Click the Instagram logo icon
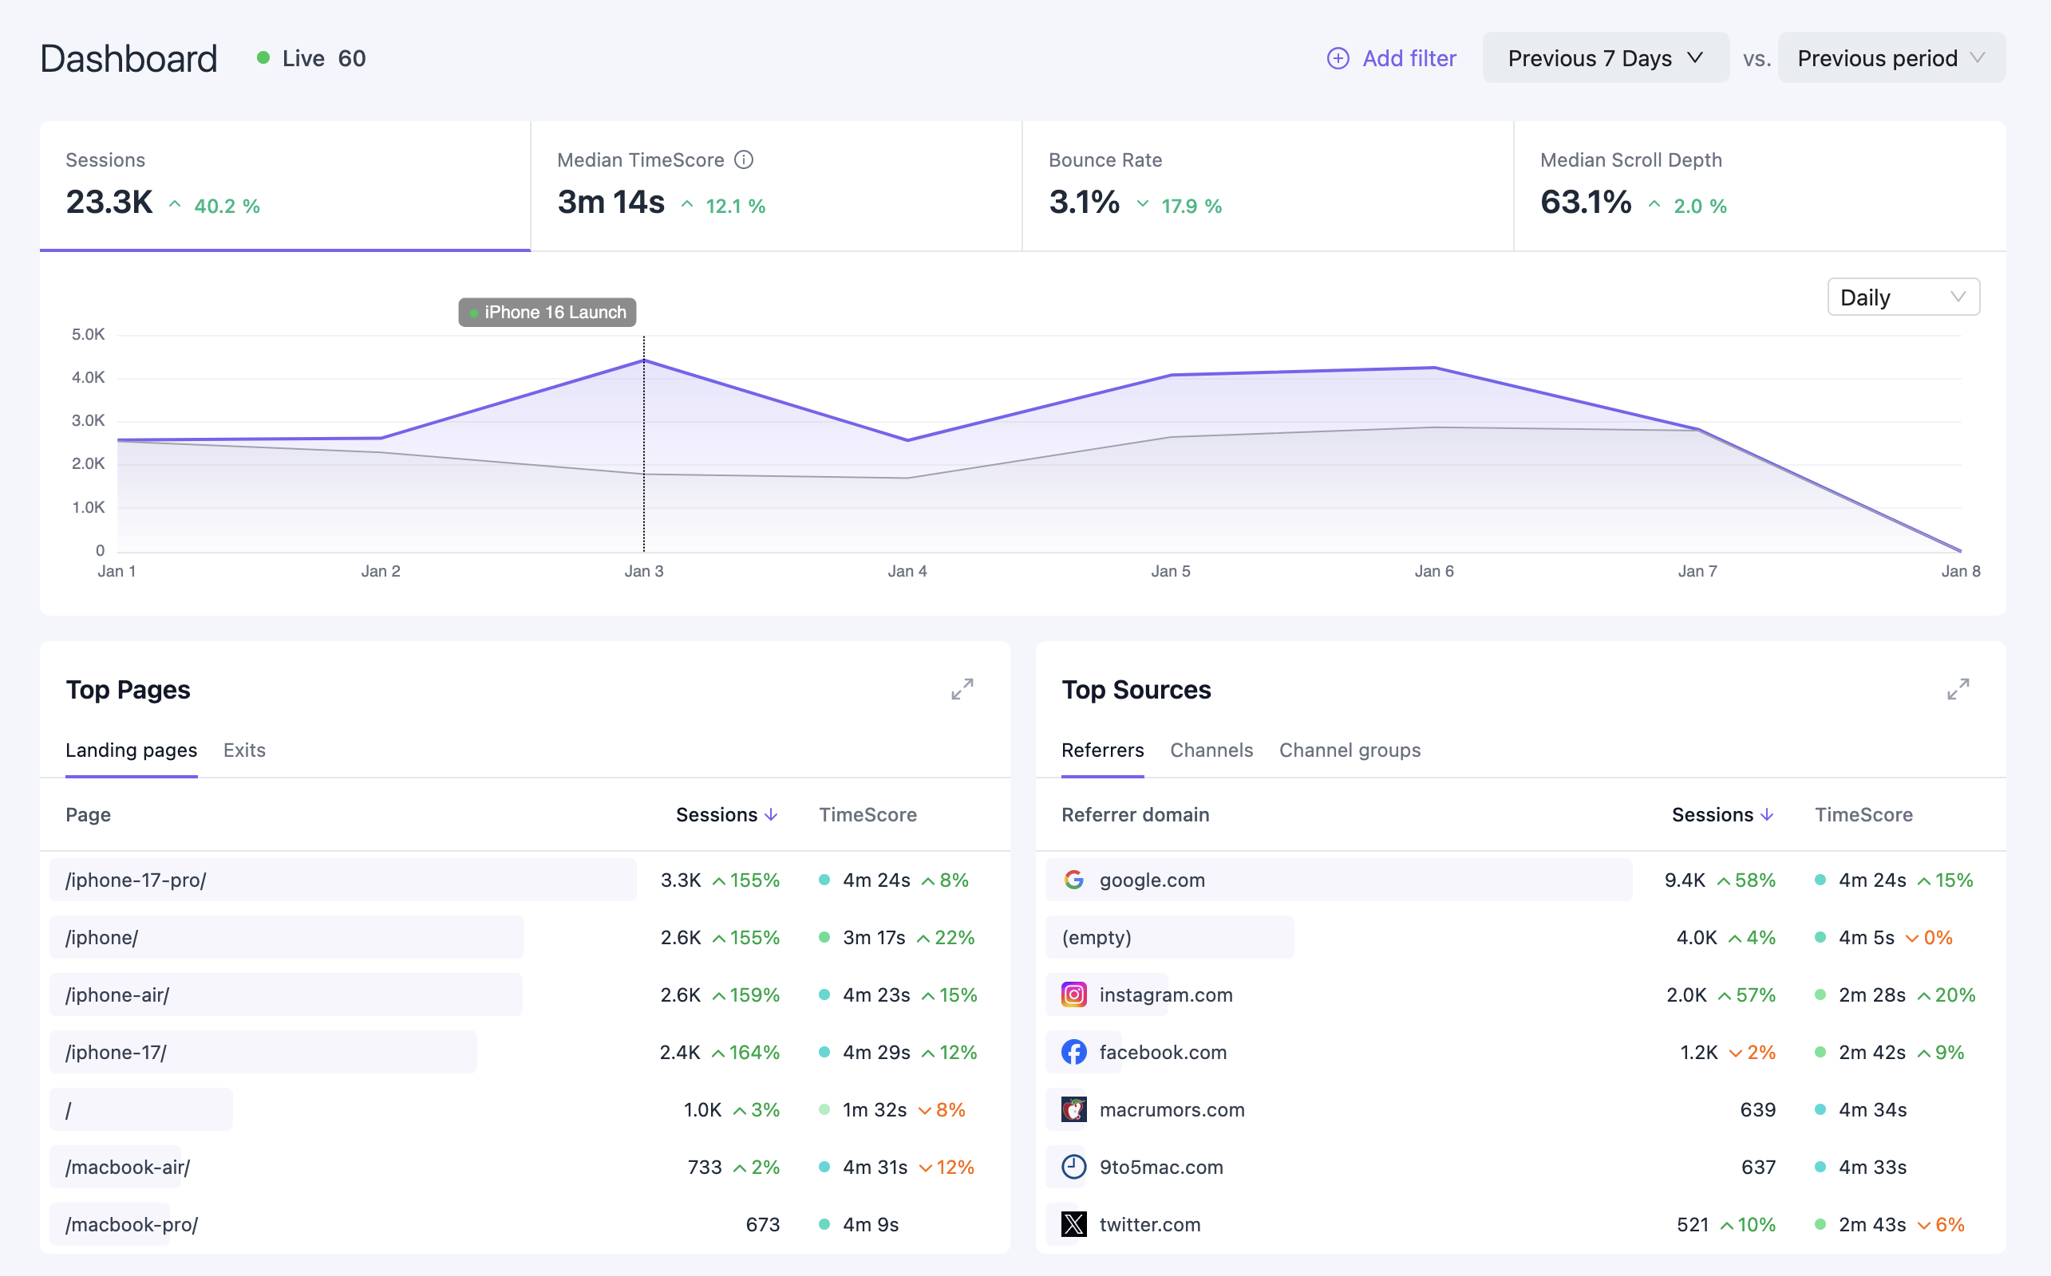The width and height of the screenshot is (2051, 1276). tap(1074, 995)
